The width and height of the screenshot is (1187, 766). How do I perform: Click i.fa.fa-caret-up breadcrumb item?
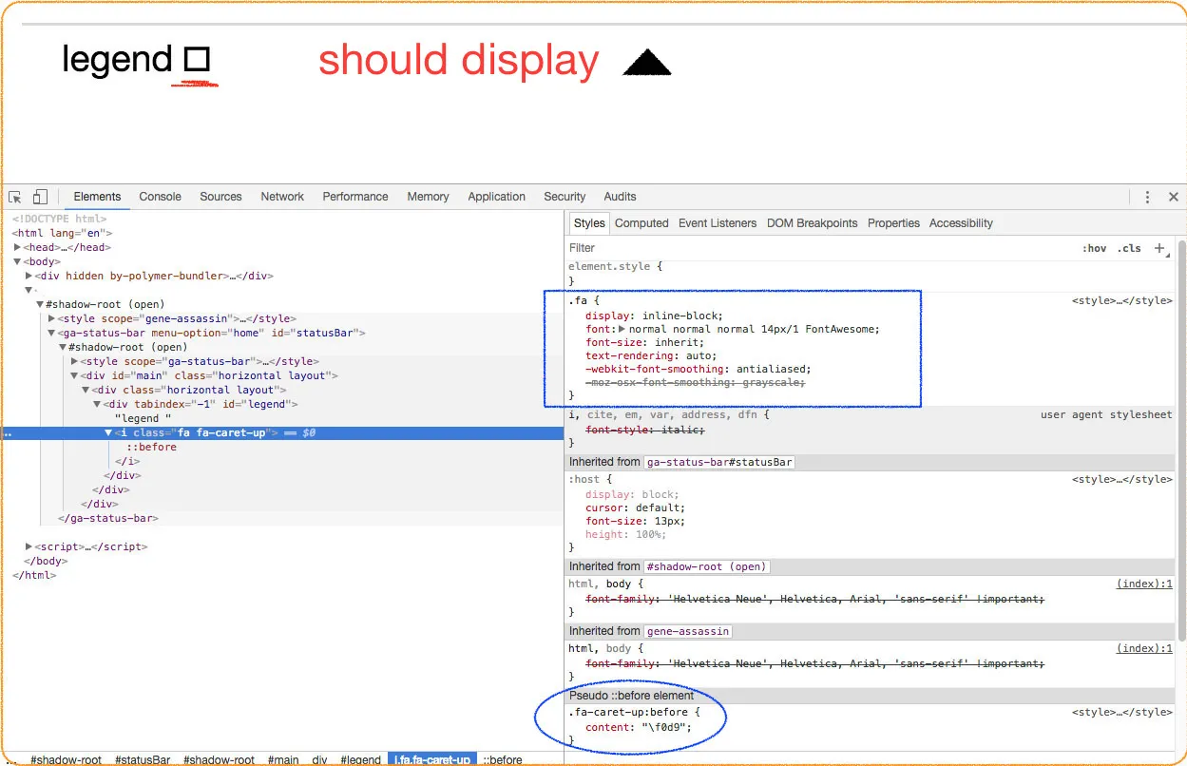(x=431, y=759)
